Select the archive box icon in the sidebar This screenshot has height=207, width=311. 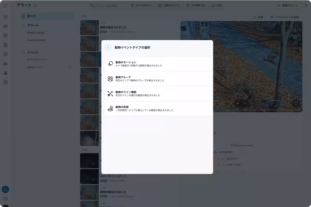[5, 35]
